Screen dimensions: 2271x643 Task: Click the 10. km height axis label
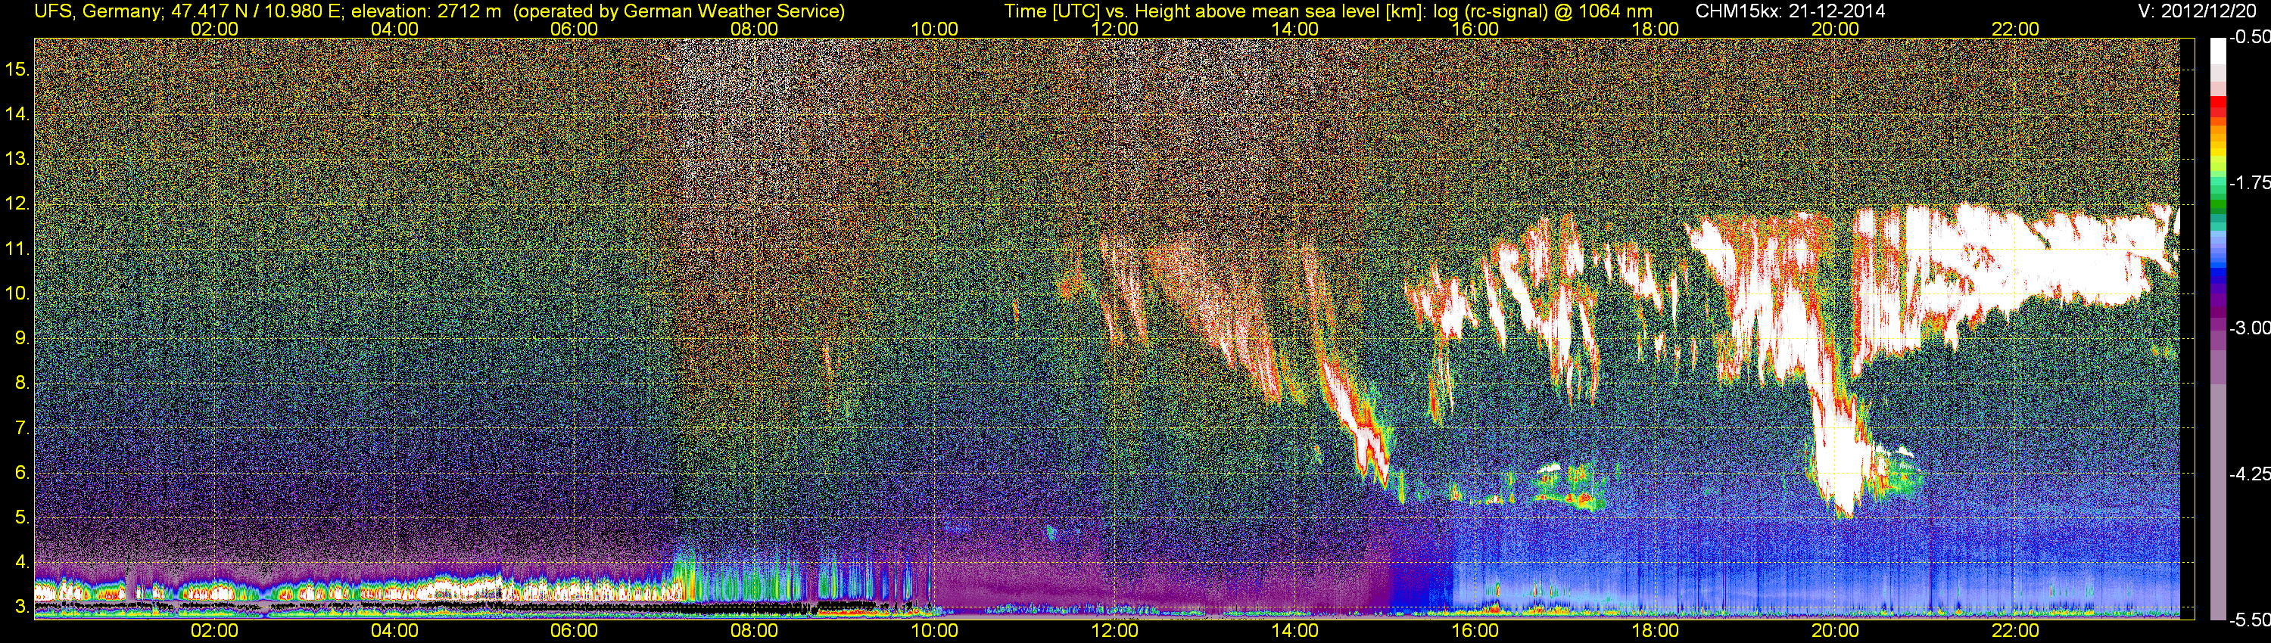point(17,294)
